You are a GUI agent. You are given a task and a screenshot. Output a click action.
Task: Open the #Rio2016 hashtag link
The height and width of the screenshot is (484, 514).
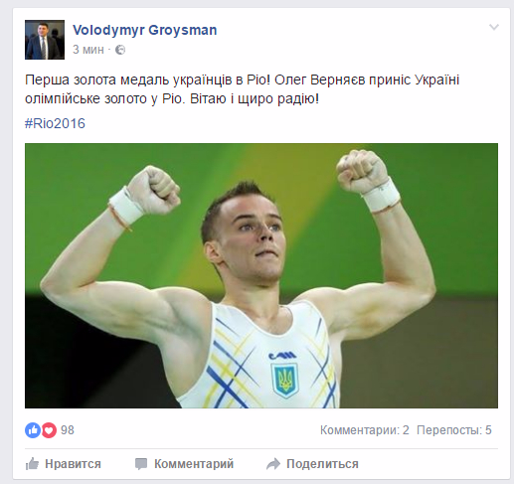click(x=55, y=123)
